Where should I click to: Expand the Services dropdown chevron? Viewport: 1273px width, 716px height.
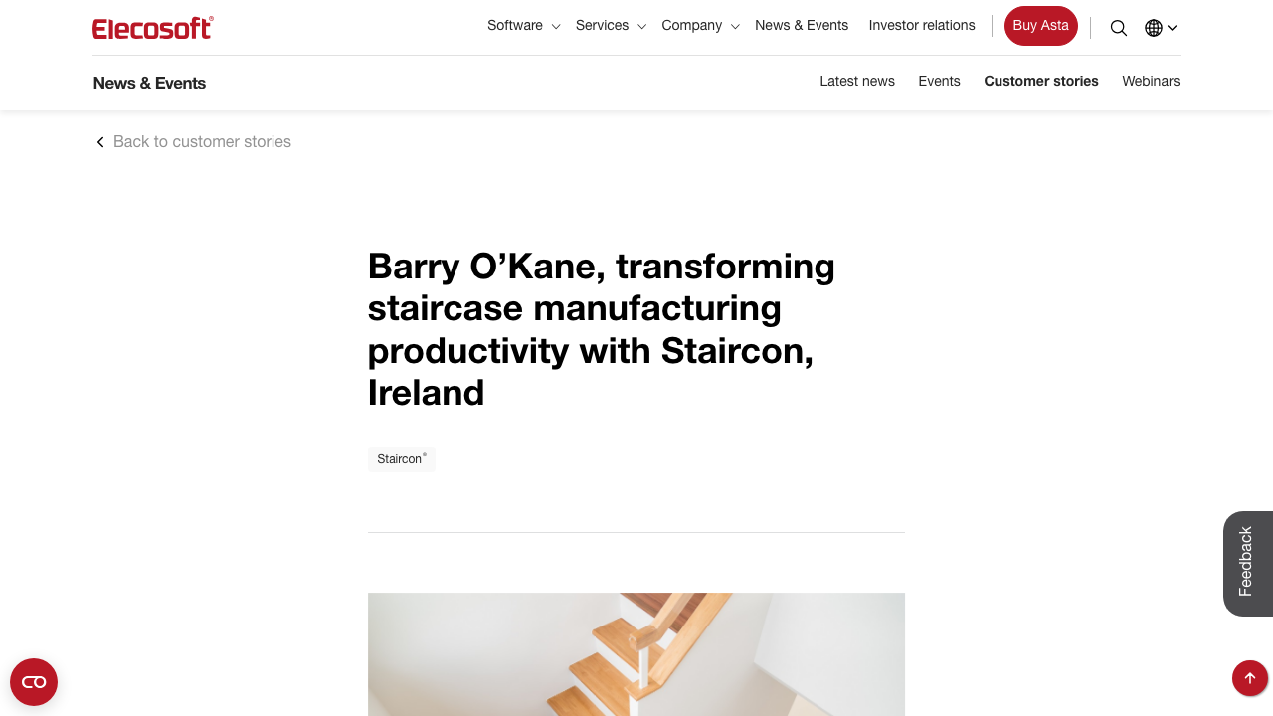click(641, 27)
